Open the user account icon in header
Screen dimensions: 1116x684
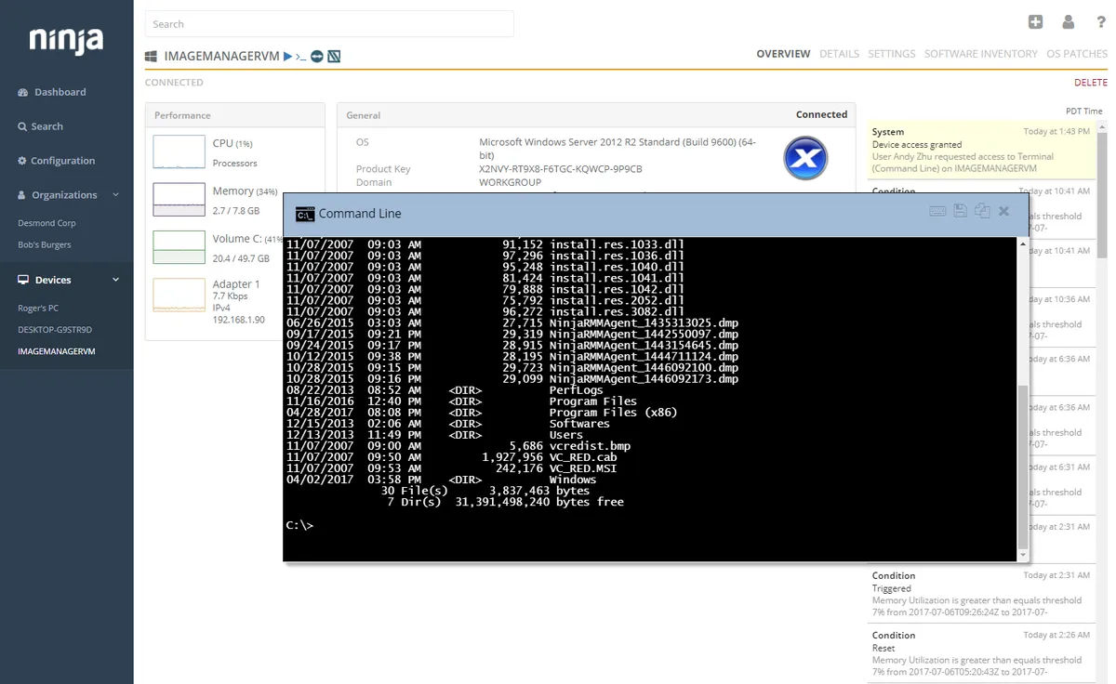tap(1068, 22)
